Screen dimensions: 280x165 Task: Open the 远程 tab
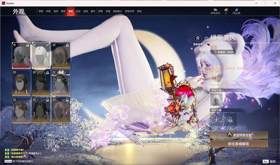[x=85, y=11]
